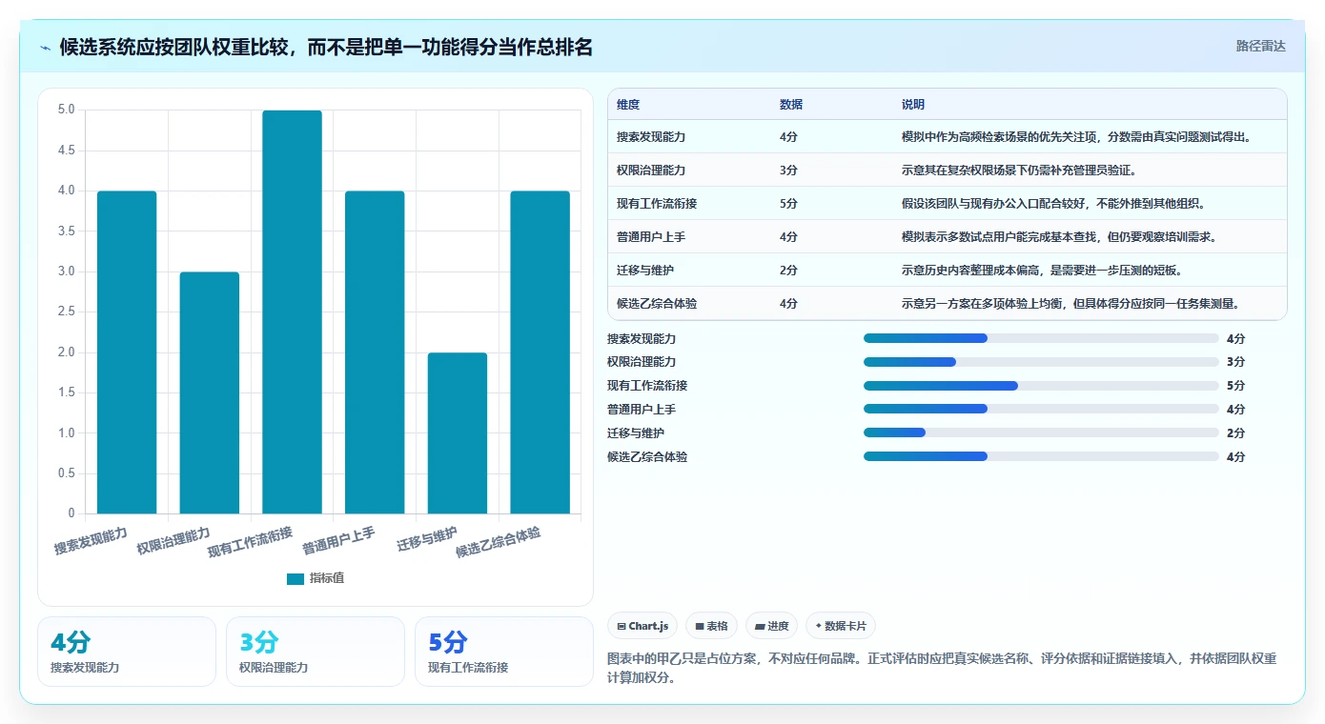Click the 数据 column header
The height and width of the screenshot is (724, 1325).
[x=791, y=105]
